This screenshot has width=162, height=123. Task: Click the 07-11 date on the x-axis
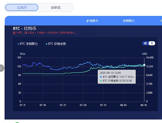23,105
